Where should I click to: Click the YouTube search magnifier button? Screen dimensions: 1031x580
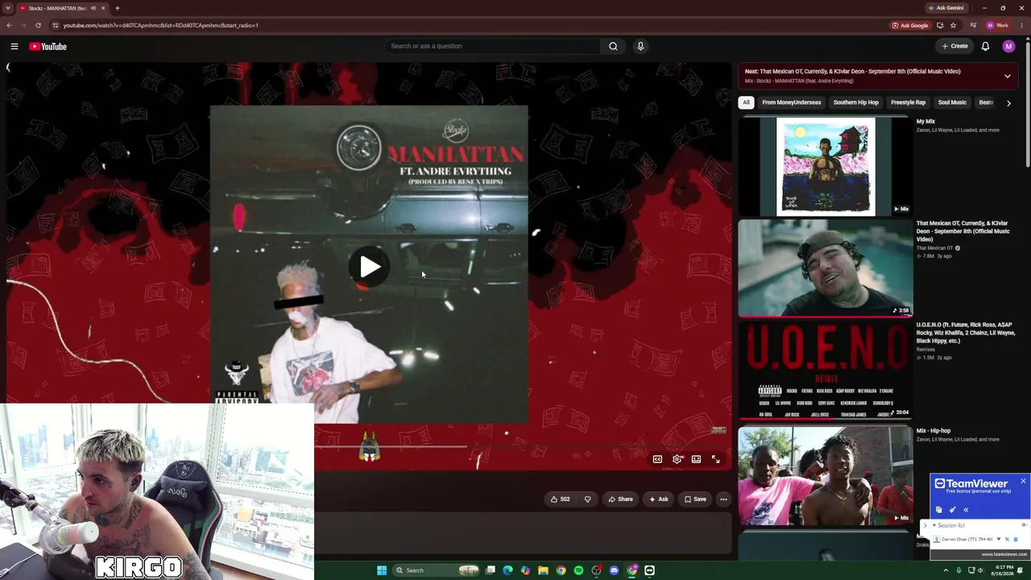[x=613, y=46]
